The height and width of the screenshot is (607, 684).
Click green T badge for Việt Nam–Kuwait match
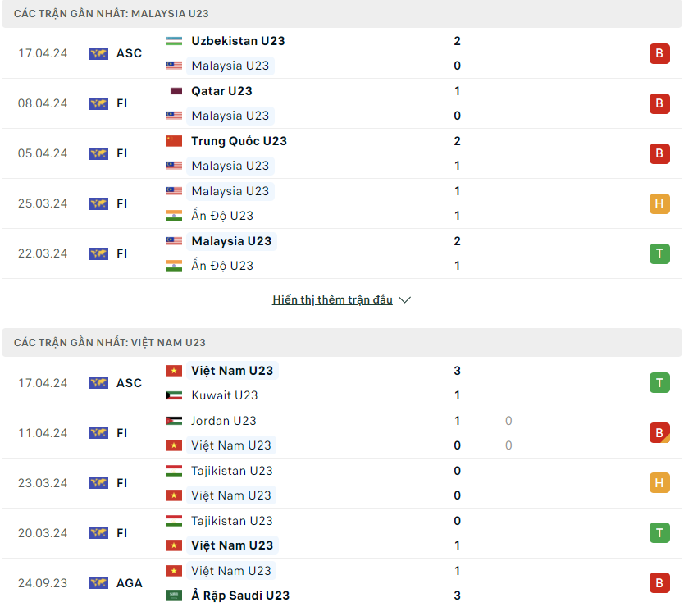pos(659,383)
